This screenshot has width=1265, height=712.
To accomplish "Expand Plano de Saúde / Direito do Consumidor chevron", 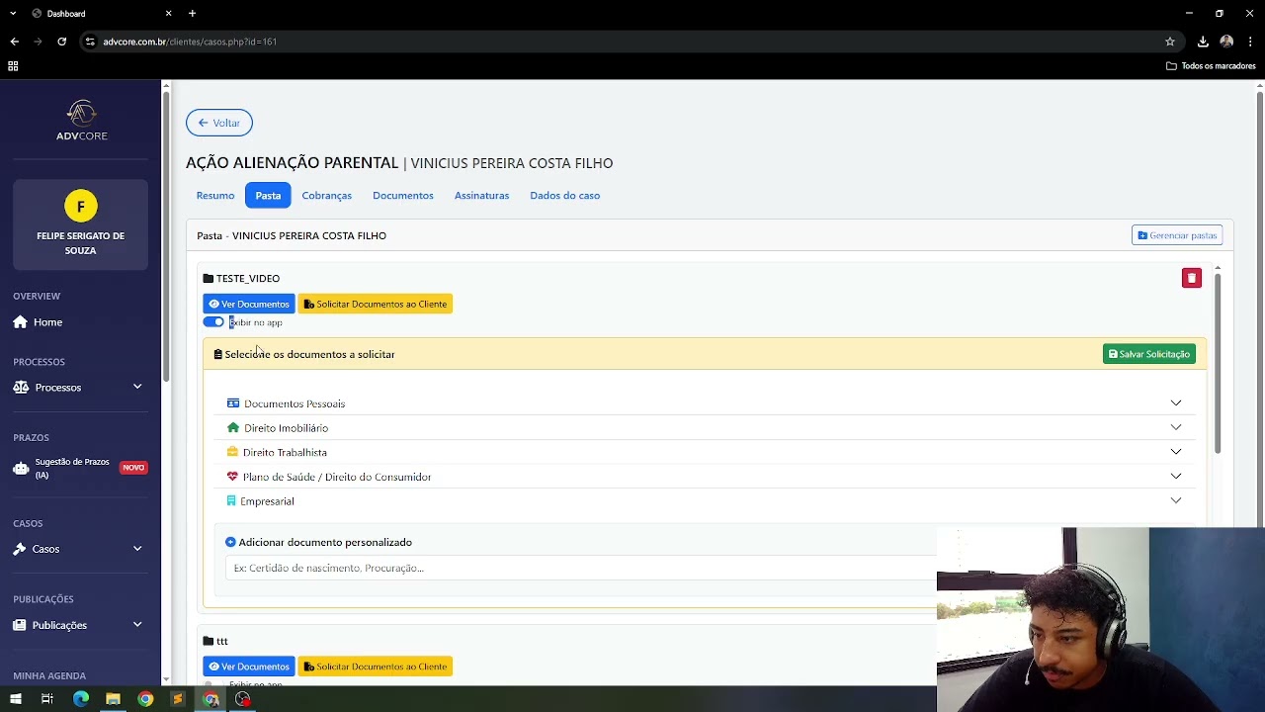I will click(1176, 476).
